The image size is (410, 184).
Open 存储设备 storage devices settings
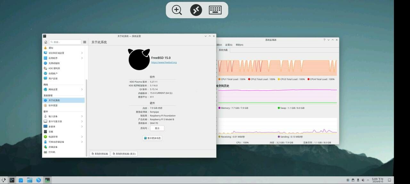(64, 147)
